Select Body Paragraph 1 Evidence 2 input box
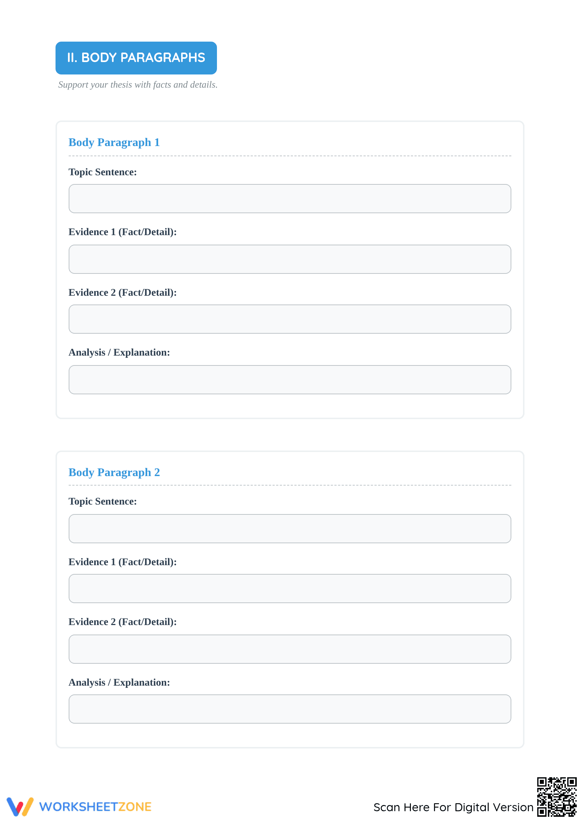The width and height of the screenshot is (580, 820). 290,319
